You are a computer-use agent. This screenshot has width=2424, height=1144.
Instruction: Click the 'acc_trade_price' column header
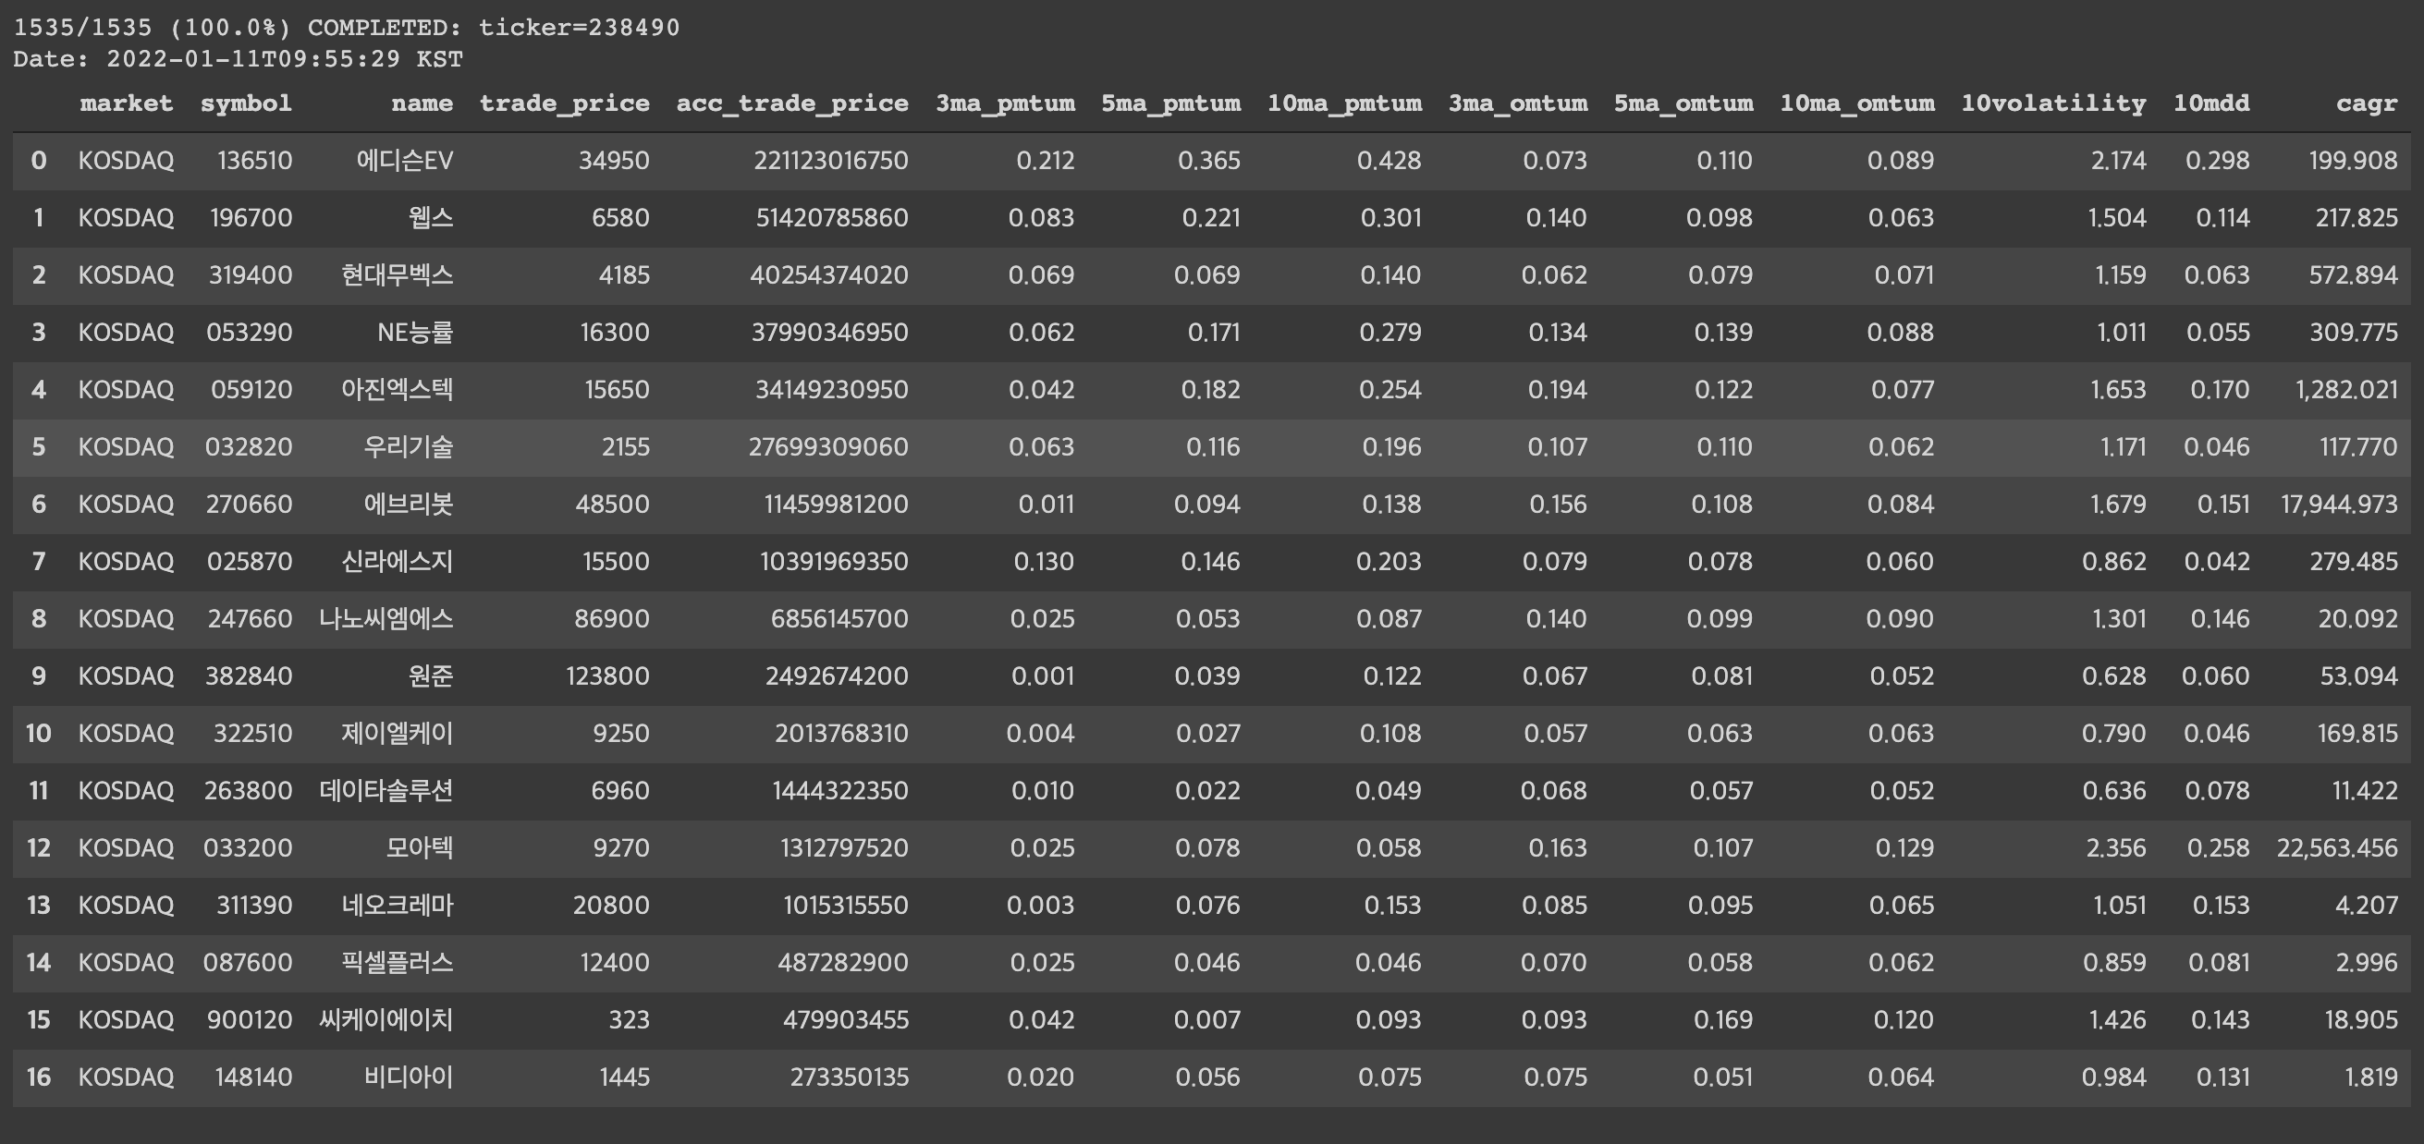pyautogui.click(x=791, y=103)
